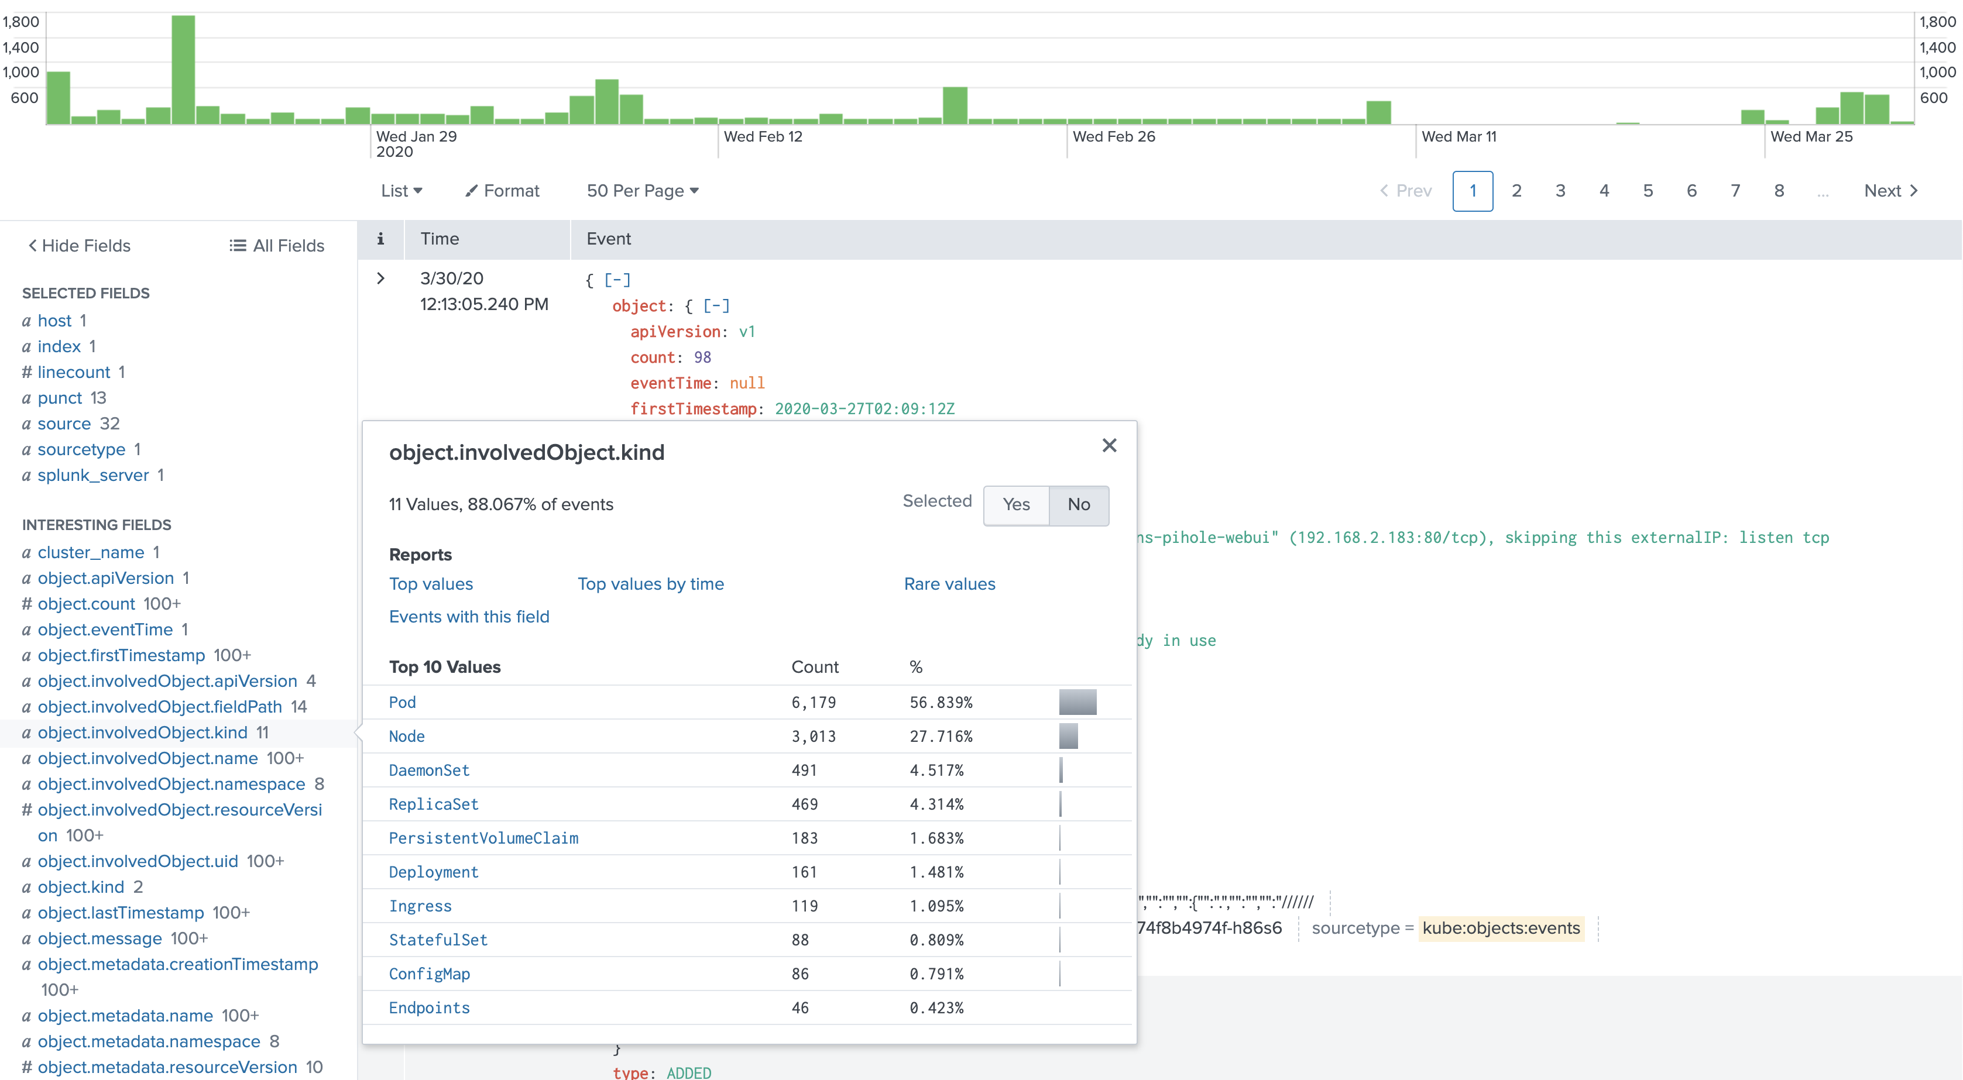Go to results page 8
Viewport: 1963px width, 1080px height.
click(1779, 190)
